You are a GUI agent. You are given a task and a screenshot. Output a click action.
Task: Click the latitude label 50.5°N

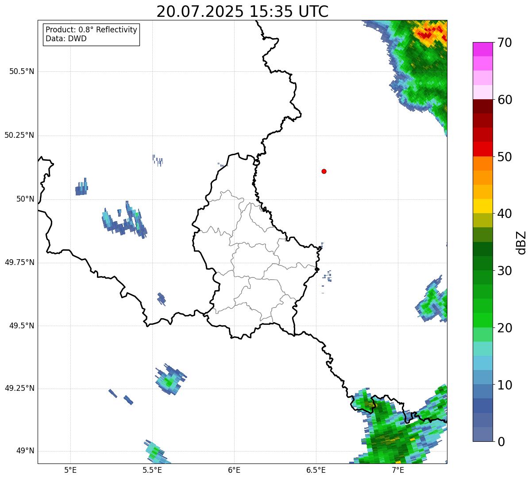click(22, 71)
